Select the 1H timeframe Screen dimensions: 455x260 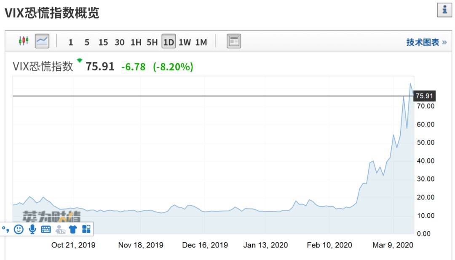(x=136, y=43)
